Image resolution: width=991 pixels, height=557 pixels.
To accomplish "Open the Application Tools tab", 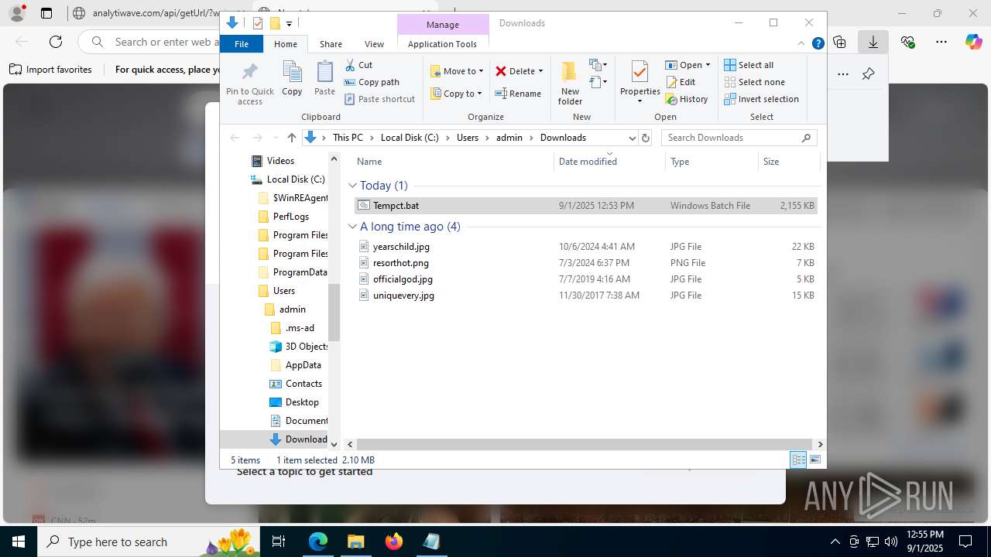I will (442, 44).
